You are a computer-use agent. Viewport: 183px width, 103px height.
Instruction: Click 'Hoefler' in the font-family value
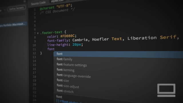coord(100,39)
